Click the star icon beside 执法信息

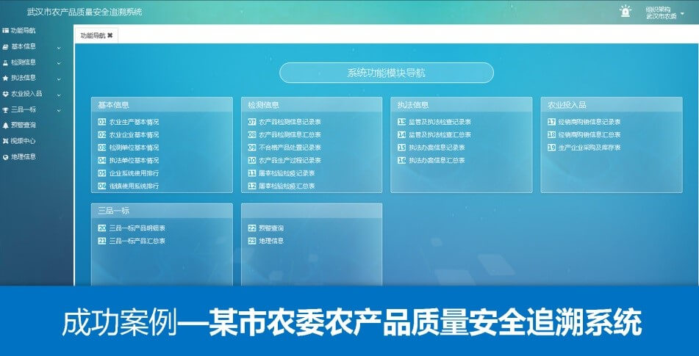[x=6, y=78]
